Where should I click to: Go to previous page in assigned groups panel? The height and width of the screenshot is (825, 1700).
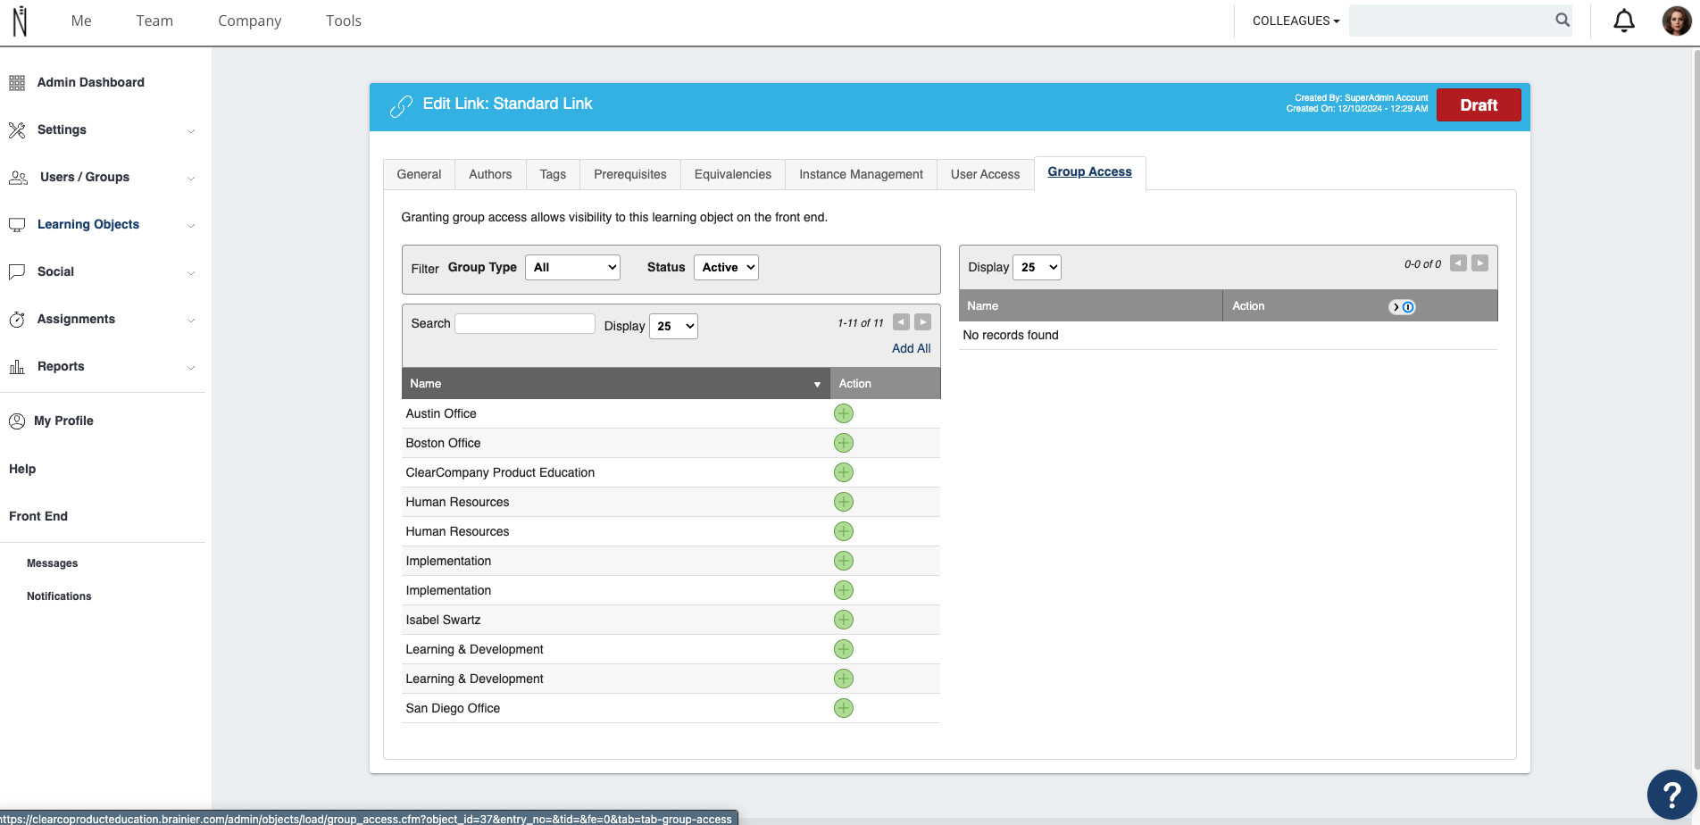1459,263
